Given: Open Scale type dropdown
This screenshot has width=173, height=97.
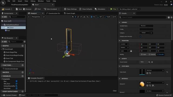Looking at the screenshot, I should (124, 51).
